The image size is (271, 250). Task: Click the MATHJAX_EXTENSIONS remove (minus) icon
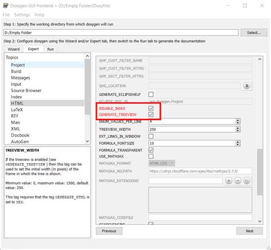238,180
